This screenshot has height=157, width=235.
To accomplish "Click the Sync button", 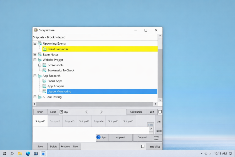I will pos(102,137).
